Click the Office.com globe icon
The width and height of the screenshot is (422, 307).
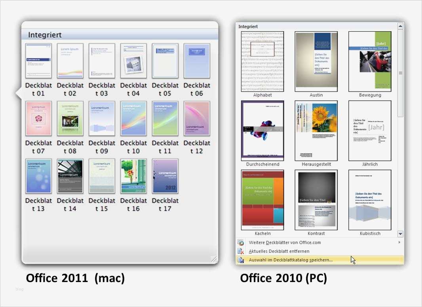(x=241, y=242)
